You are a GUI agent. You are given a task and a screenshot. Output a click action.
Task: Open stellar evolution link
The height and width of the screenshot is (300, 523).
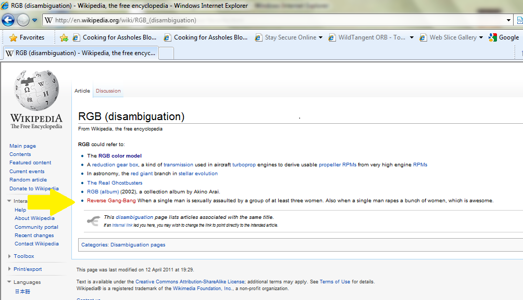pyautogui.click(x=198, y=174)
